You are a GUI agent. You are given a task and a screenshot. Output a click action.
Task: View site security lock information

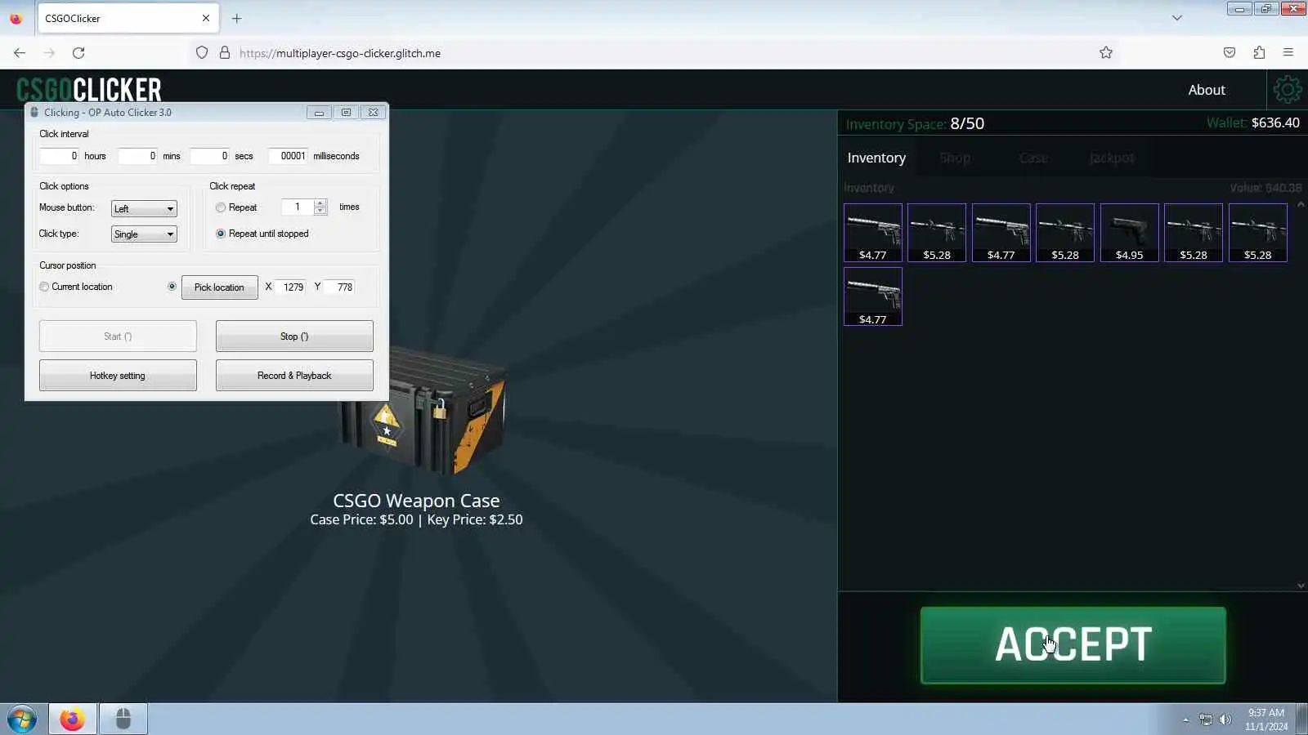point(225,53)
